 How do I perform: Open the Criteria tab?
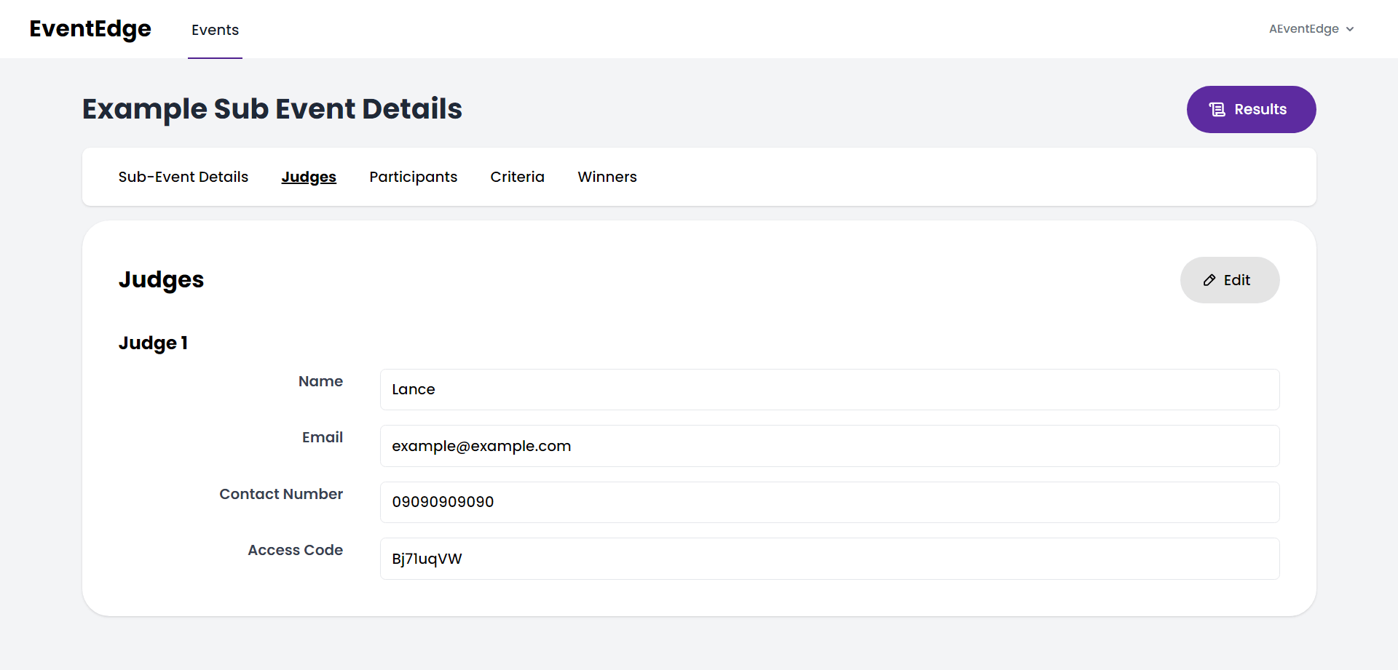point(517,177)
